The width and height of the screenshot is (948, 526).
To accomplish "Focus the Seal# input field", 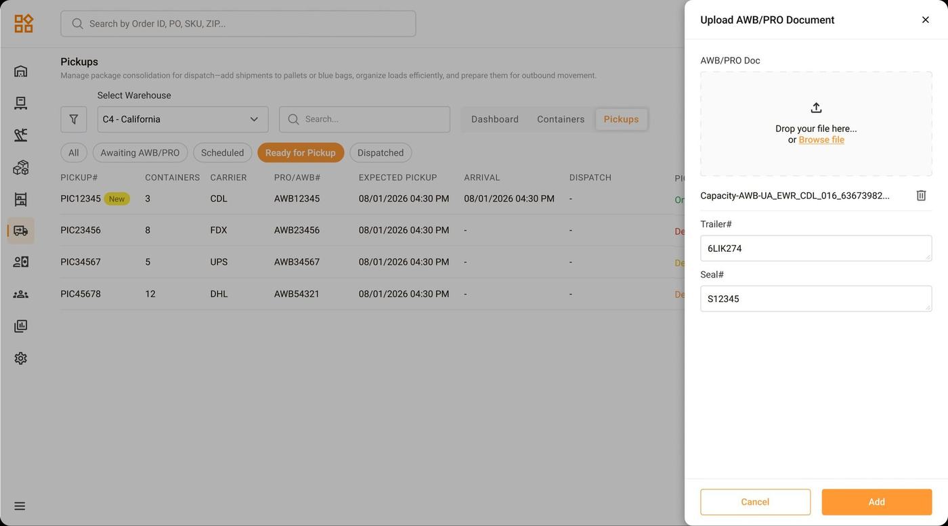I will click(816, 299).
